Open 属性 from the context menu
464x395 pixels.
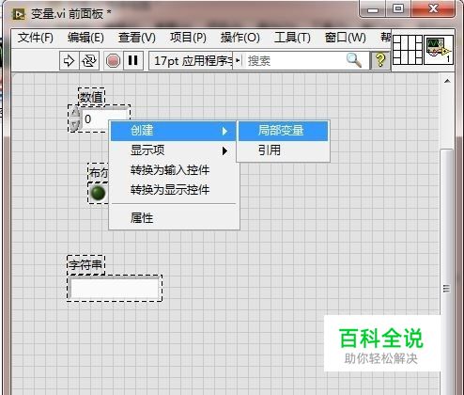[x=173, y=217]
